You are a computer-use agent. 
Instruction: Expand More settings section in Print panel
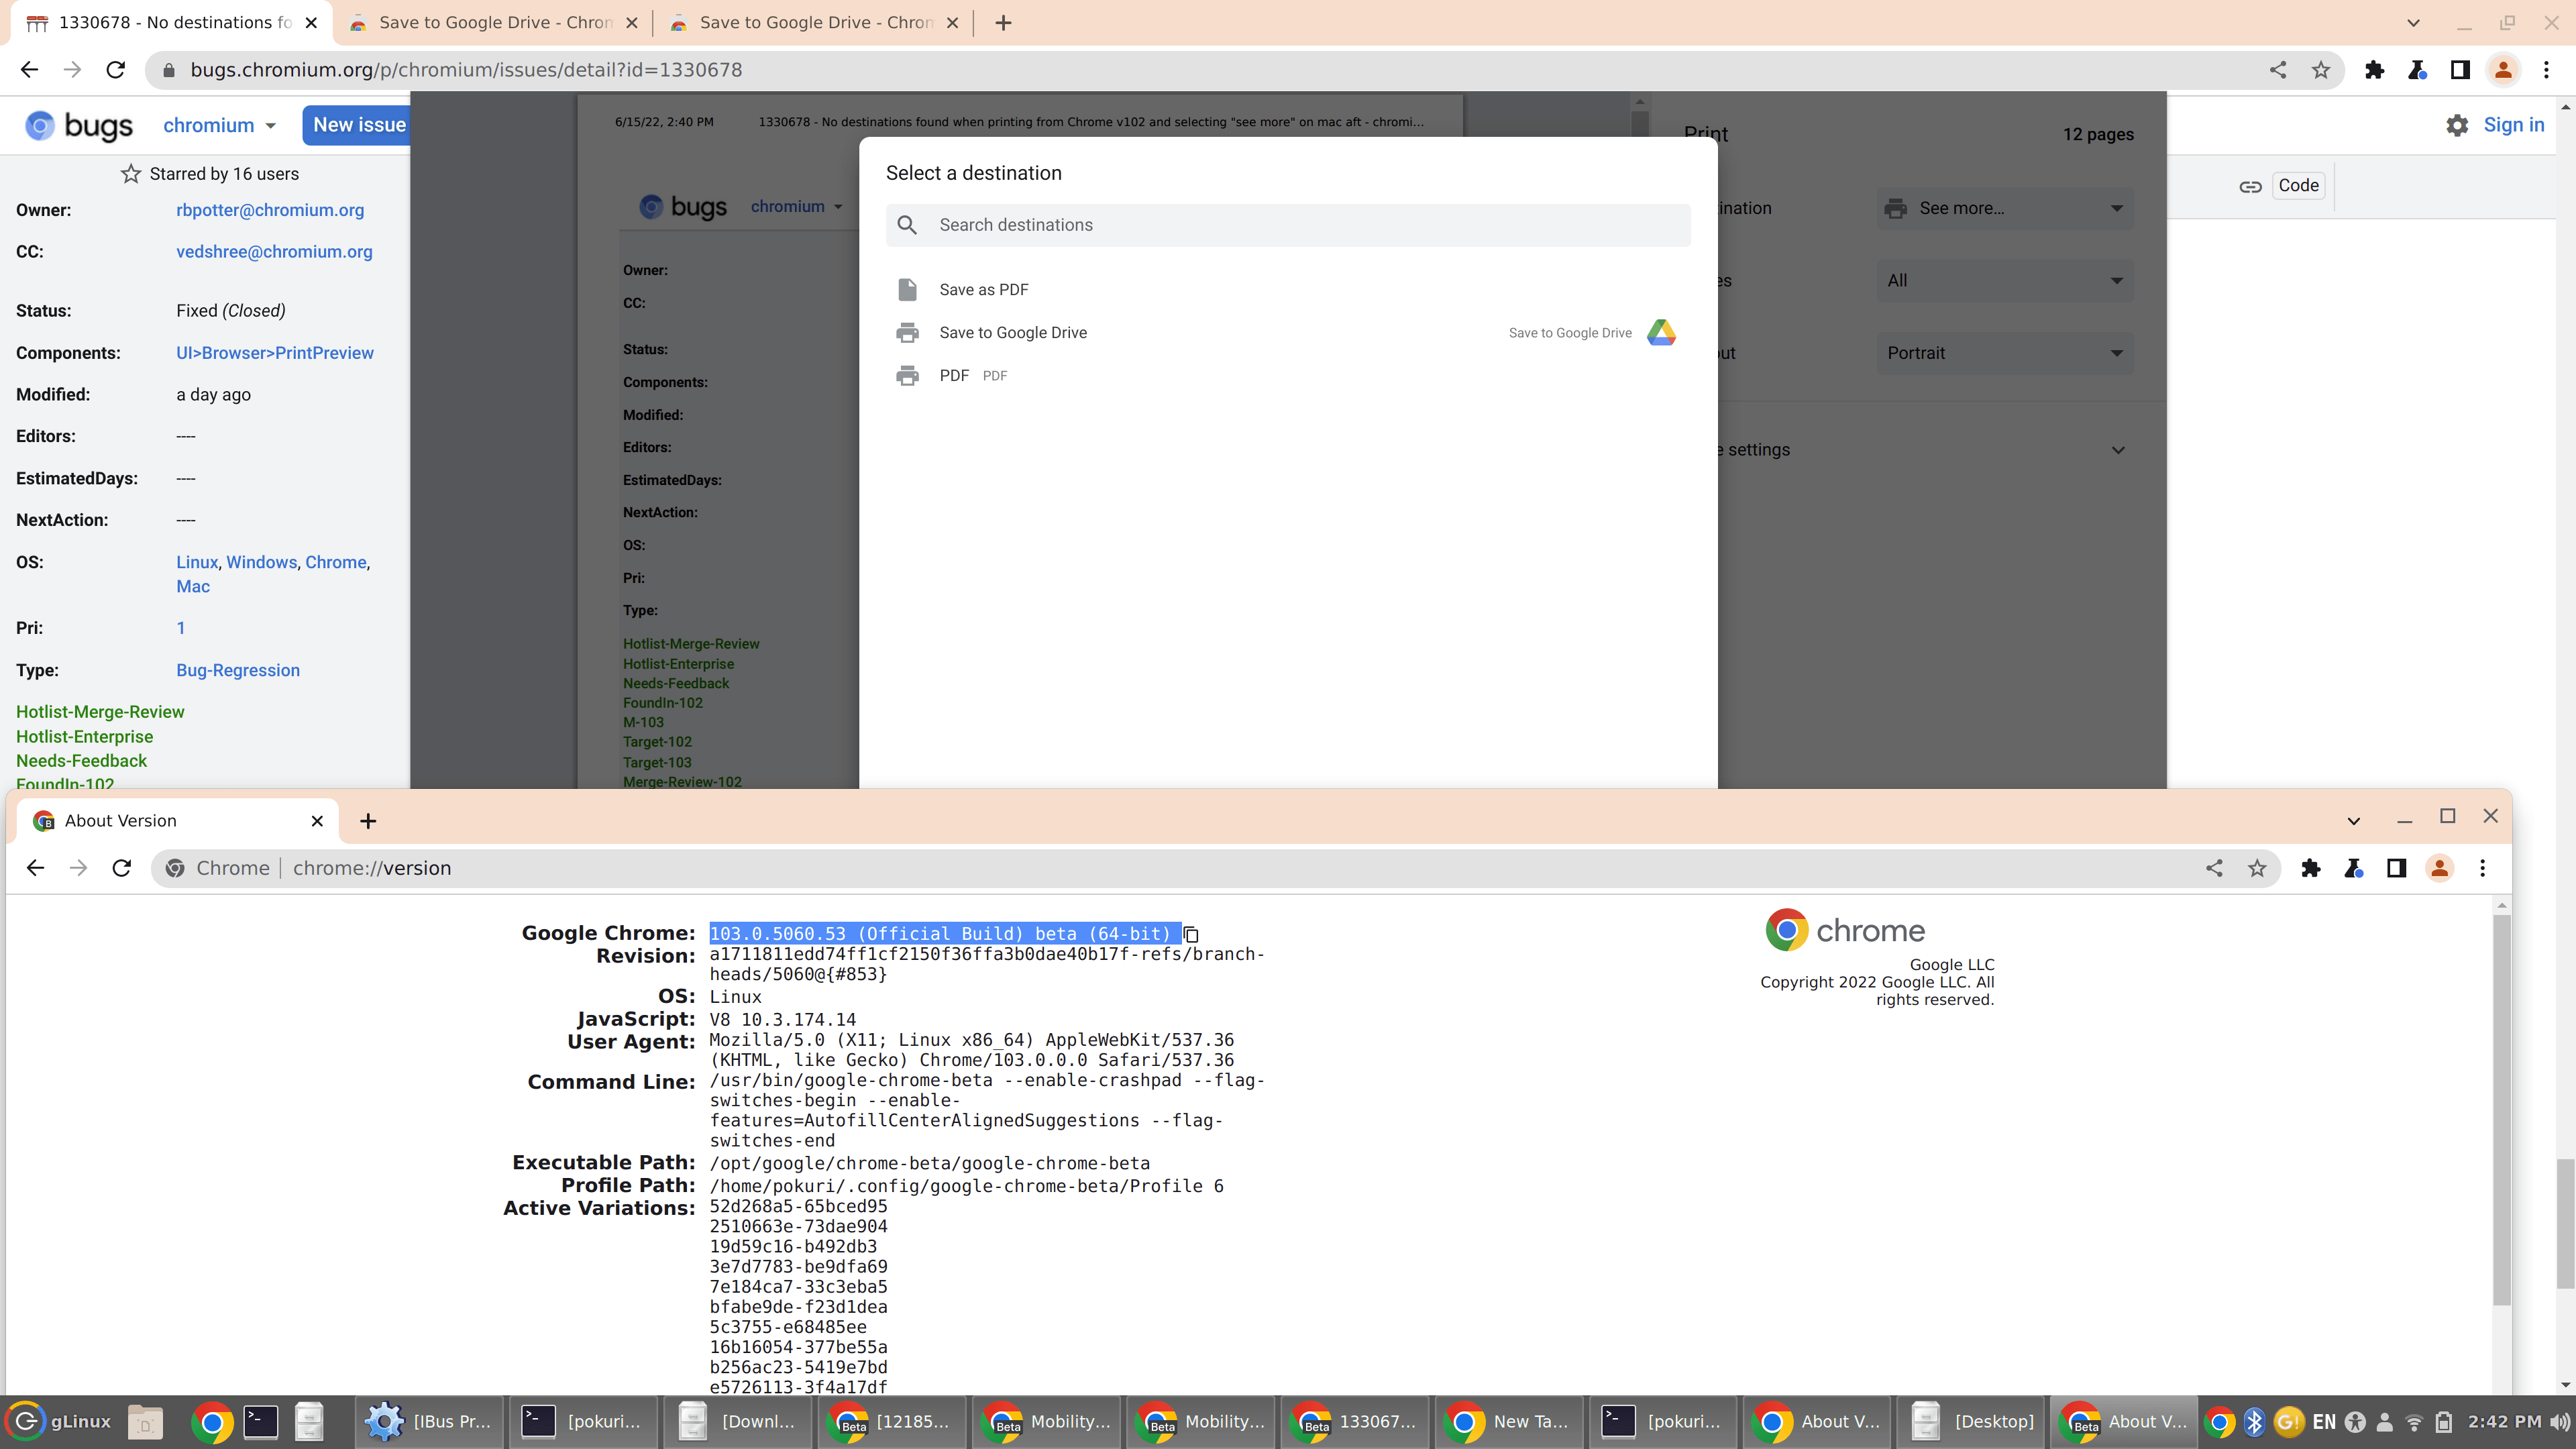pyautogui.click(x=2117, y=450)
